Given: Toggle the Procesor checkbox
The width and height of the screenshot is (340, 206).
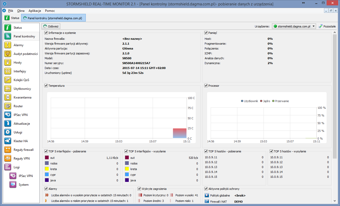Looking at the screenshot, I should (x=206, y=85).
